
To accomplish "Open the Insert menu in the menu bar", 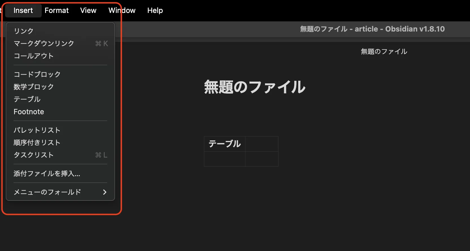I will click(23, 10).
